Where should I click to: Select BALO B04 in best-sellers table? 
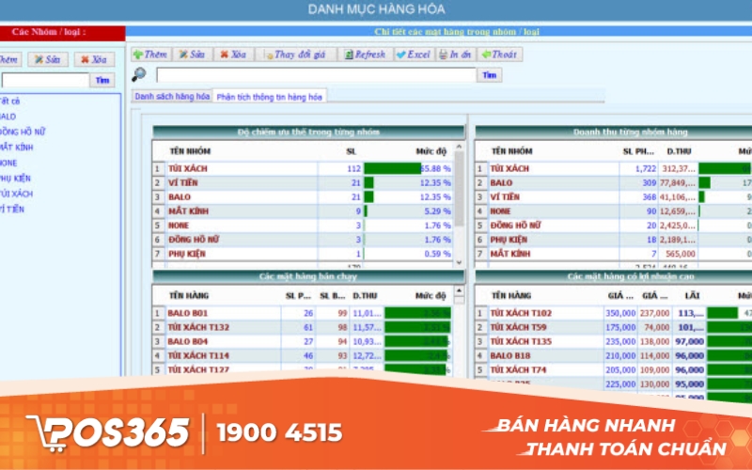click(x=302, y=341)
